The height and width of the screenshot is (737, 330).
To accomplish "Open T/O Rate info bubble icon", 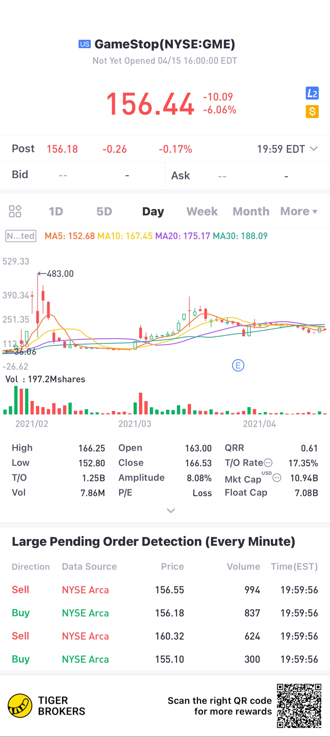I will pos(268,463).
